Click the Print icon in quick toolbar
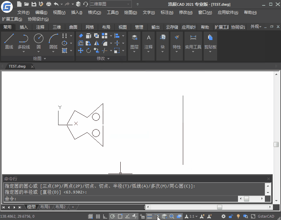281x220 pixels. [48, 4]
